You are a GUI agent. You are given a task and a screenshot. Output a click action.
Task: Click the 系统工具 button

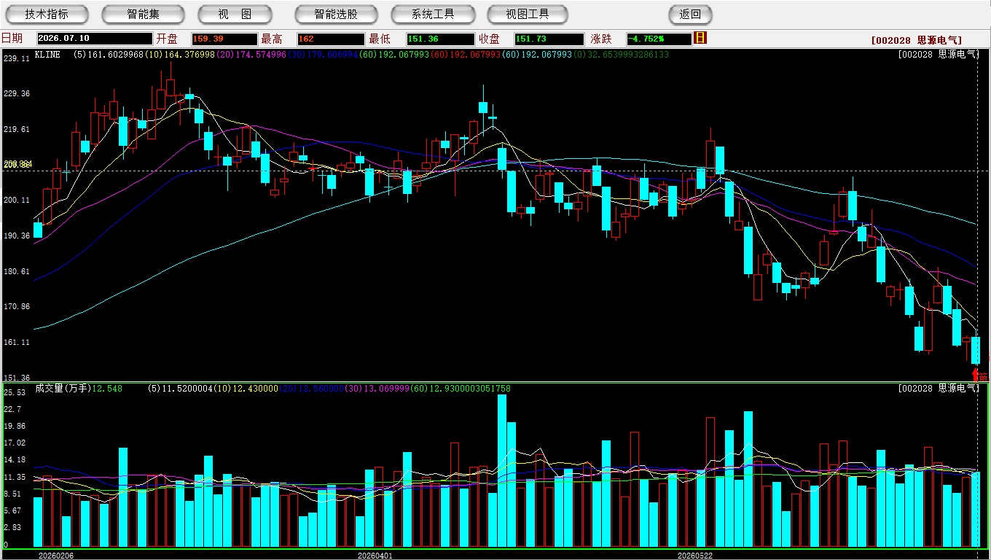point(433,14)
